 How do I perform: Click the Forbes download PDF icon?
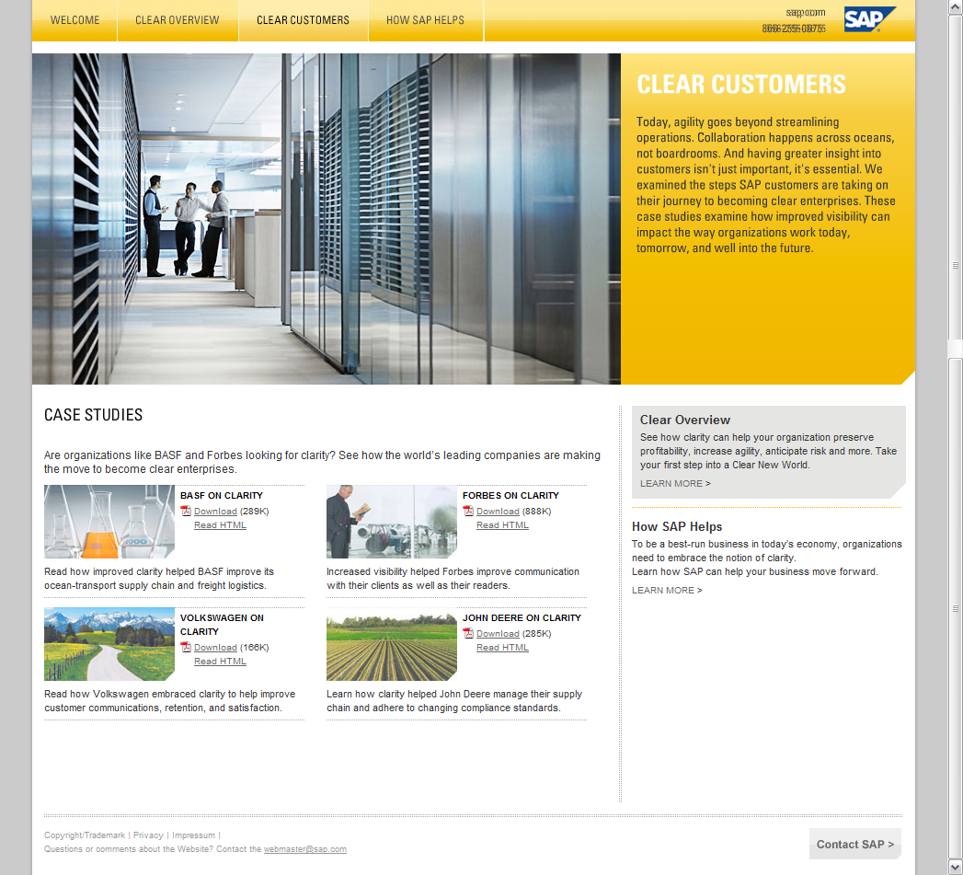[468, 511]
